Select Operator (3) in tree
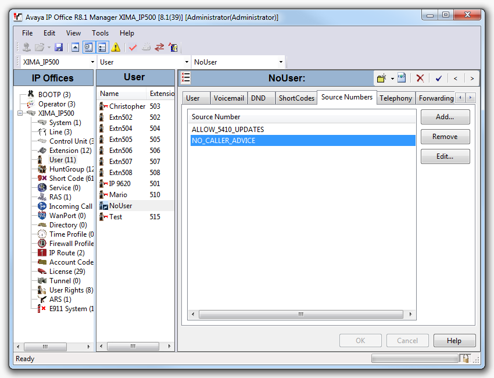Image resolution: width=494 pixels, height=378 pixels. (x=57, y=104)
